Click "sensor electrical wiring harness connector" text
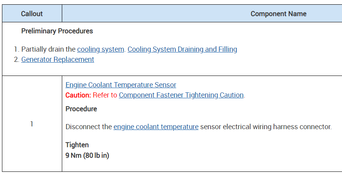Image resolution: width=342 pixels, height=173 pixels. pyautogui.click(x=266, y=127)
